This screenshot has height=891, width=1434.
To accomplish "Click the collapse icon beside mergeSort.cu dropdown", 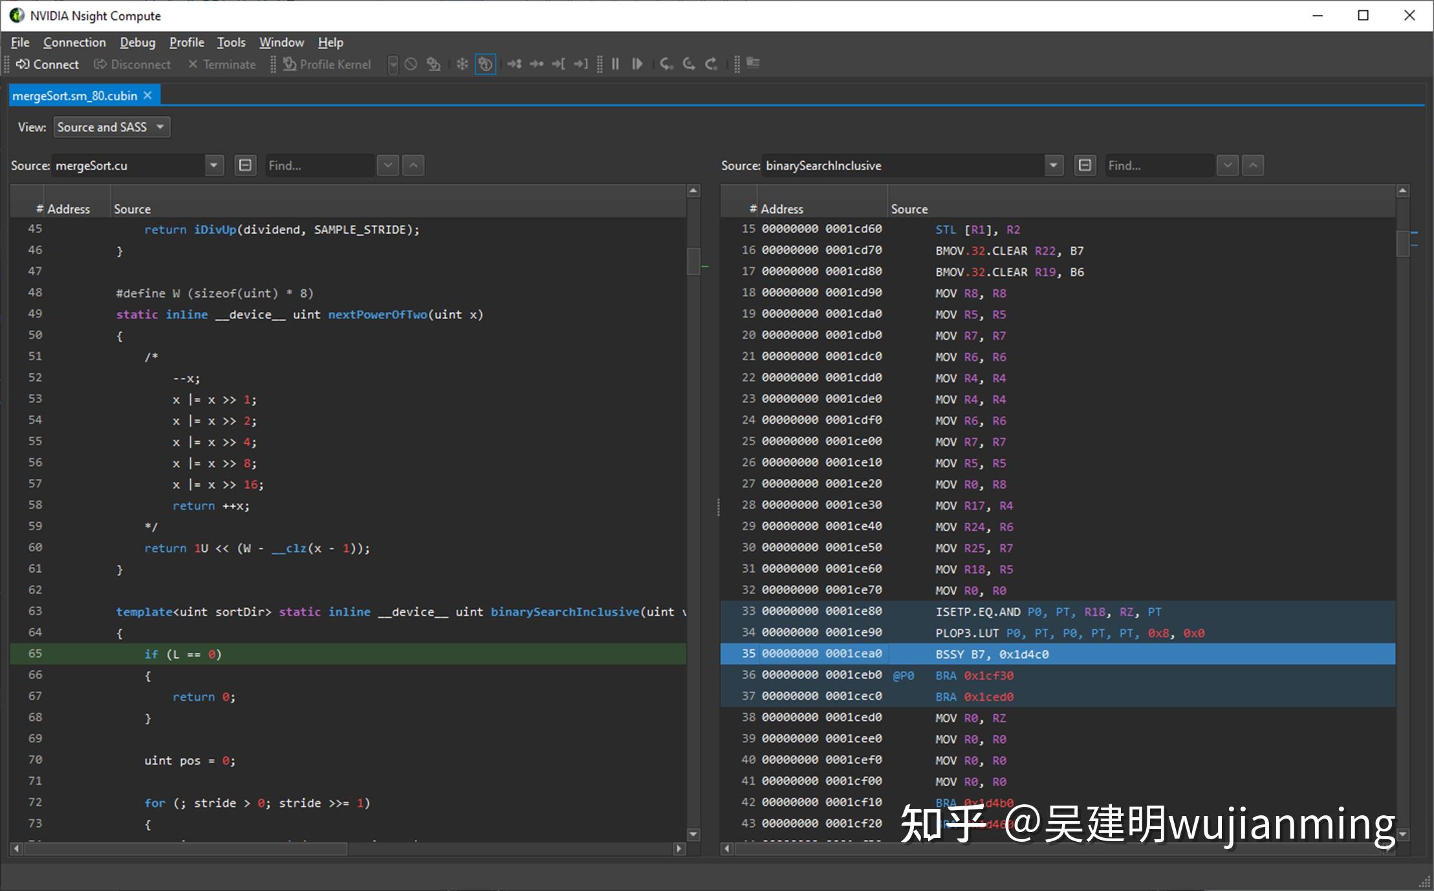I will click(245, 166).
